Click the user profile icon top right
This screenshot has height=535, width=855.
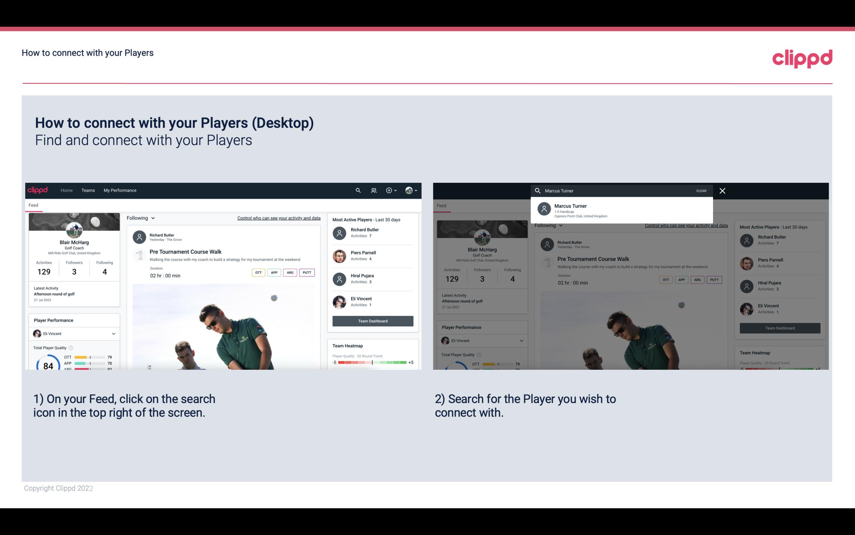[x=409, y=190]
